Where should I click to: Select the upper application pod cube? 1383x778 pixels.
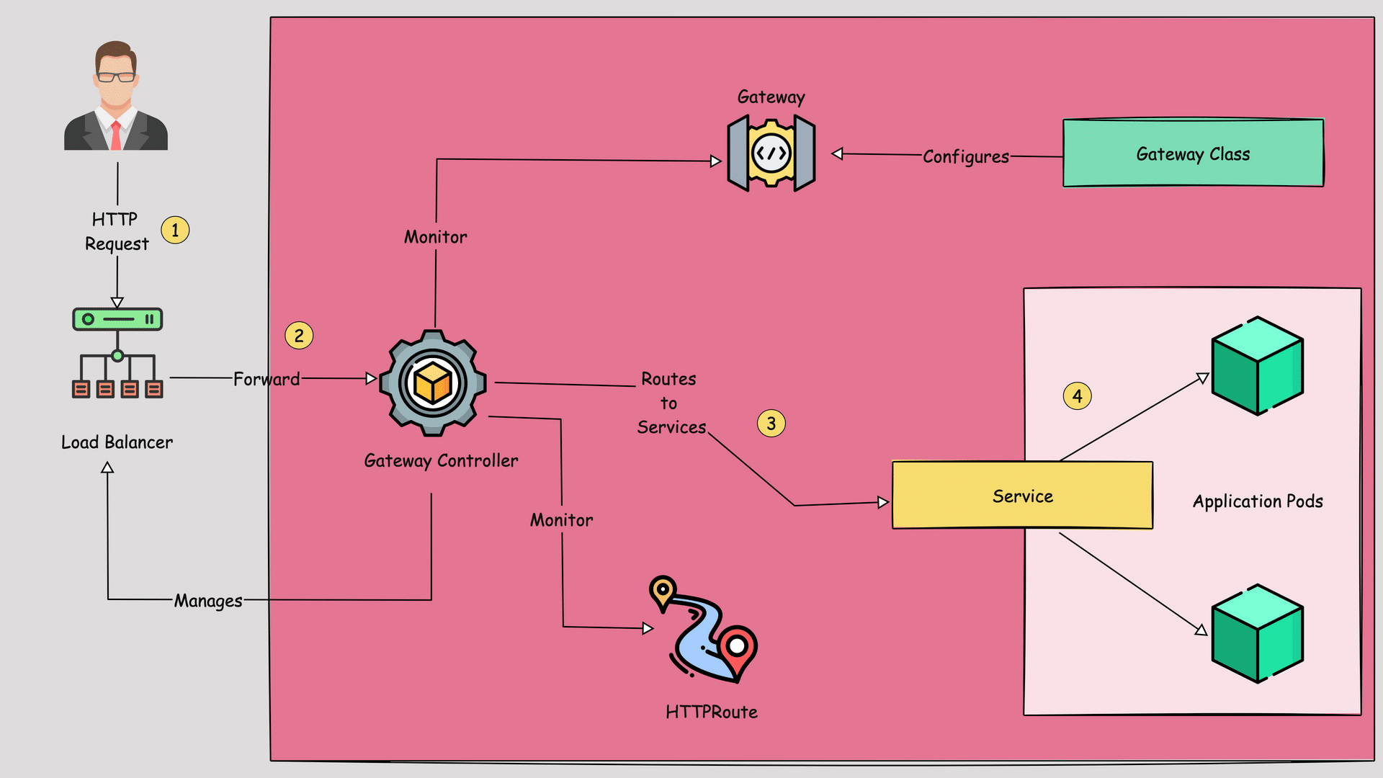[x=1257, y=366]
